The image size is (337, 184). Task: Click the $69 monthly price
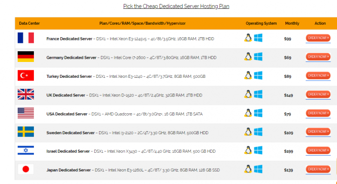[288, 58]
